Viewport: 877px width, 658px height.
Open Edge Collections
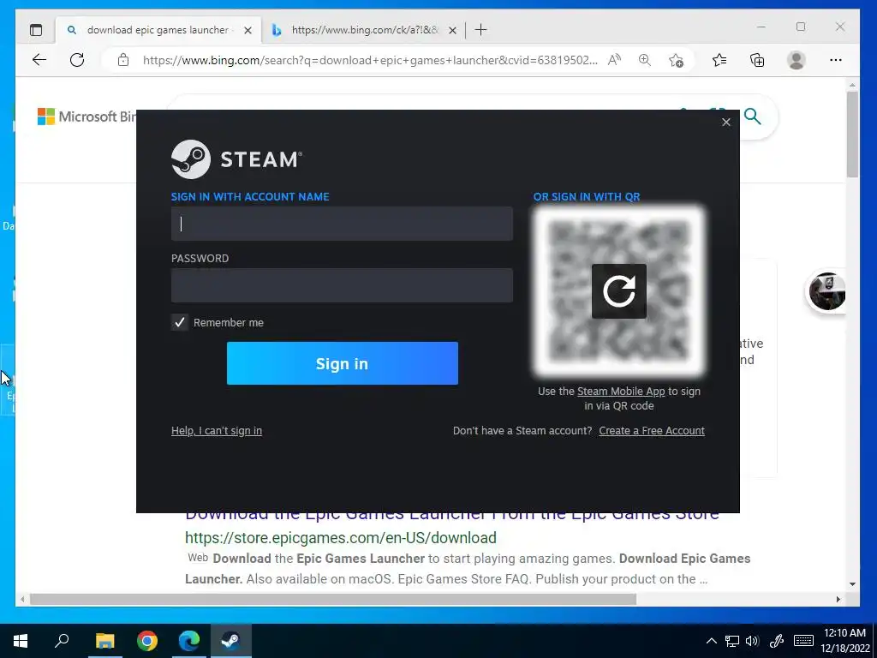757,60
